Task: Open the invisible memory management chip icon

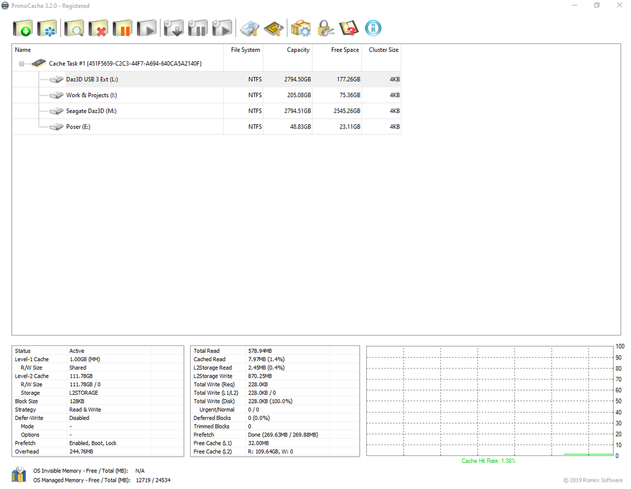Action: coord(274,29)
